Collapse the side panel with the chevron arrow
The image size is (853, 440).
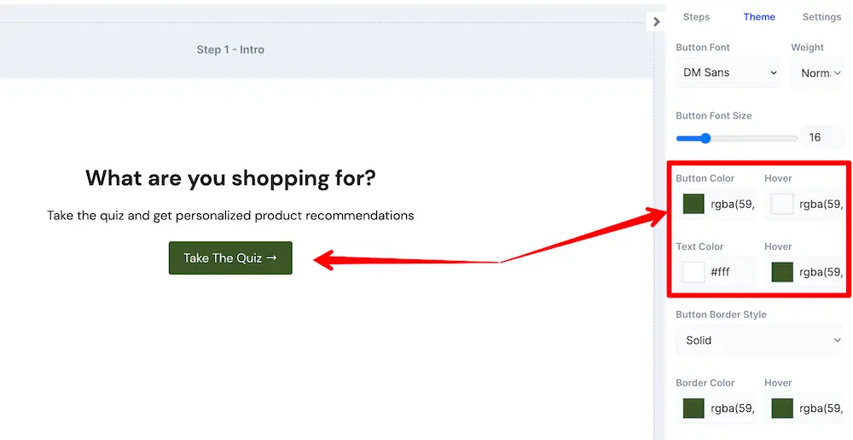pos(656,21)
